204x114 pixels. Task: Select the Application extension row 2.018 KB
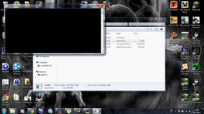click(x=124, y=47)
